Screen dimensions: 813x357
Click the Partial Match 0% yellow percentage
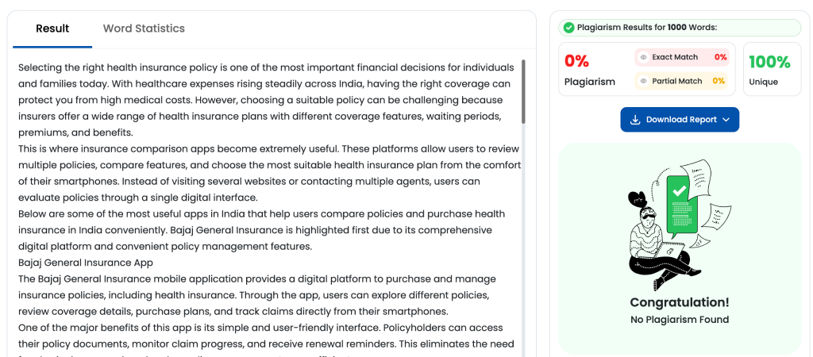pyautogui.click(x=719, y=81)
